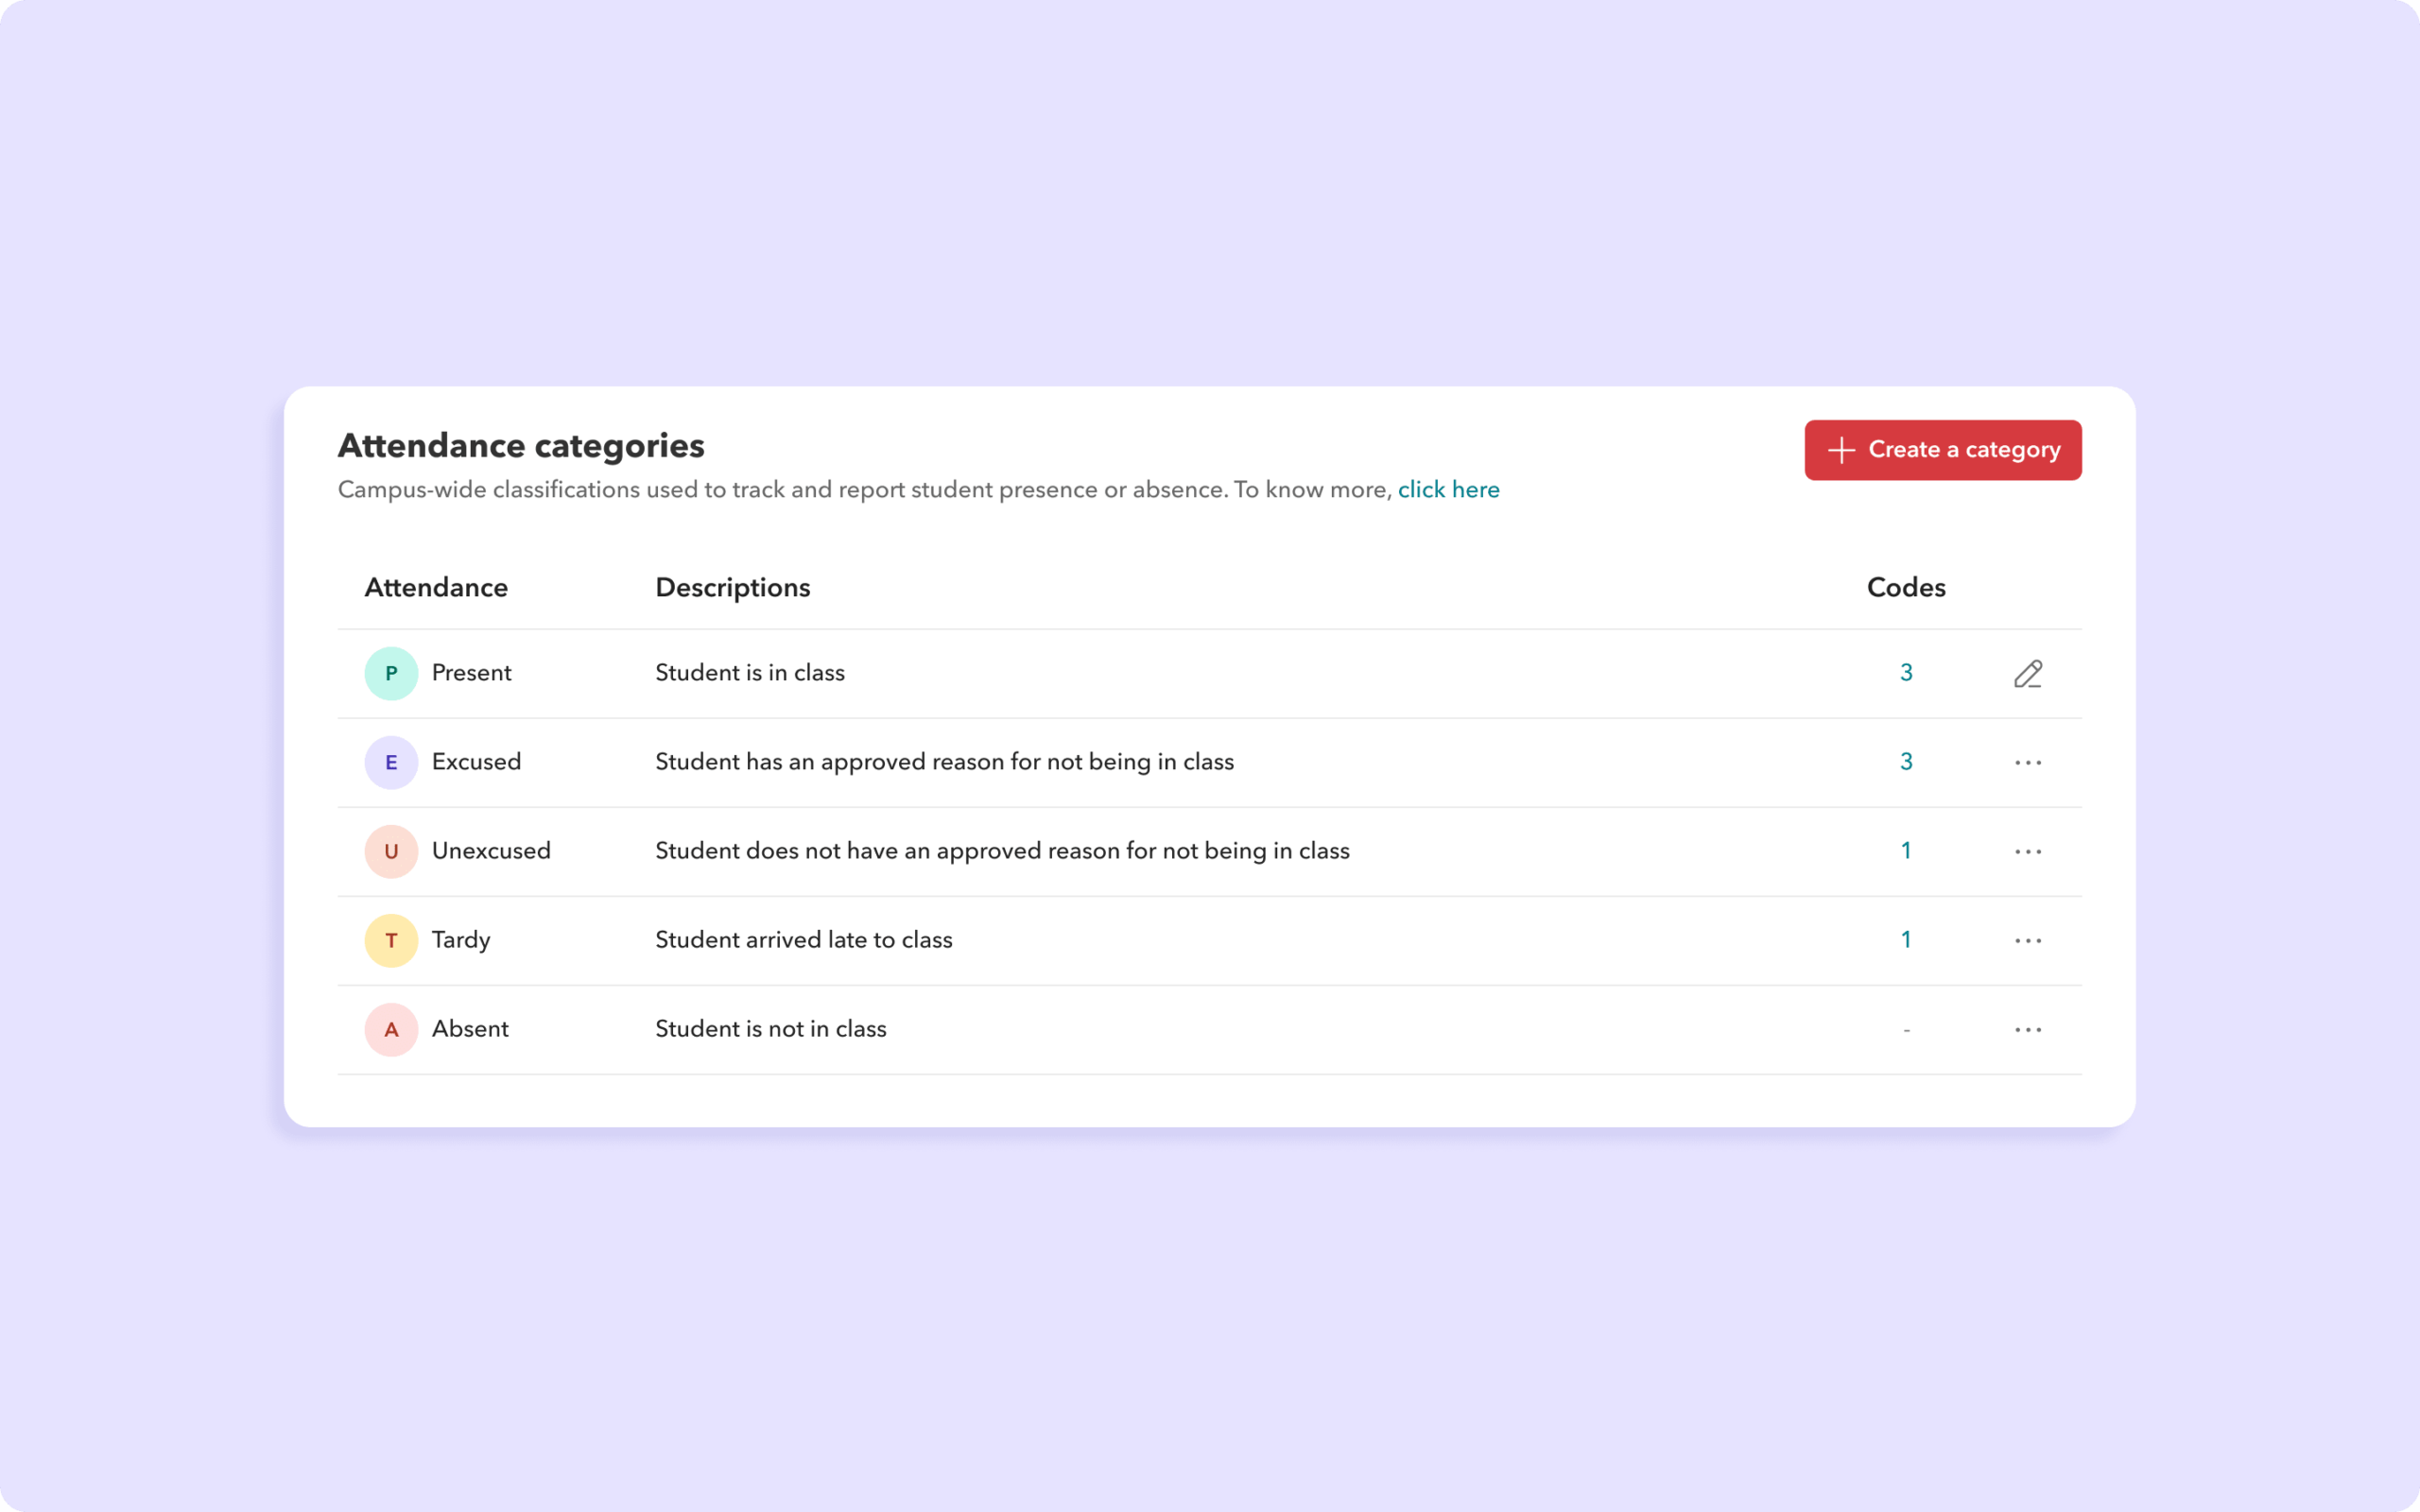Expand codes for the Tardy category
Viewport: 2420px width, 1512px height.
[1906, 940]
